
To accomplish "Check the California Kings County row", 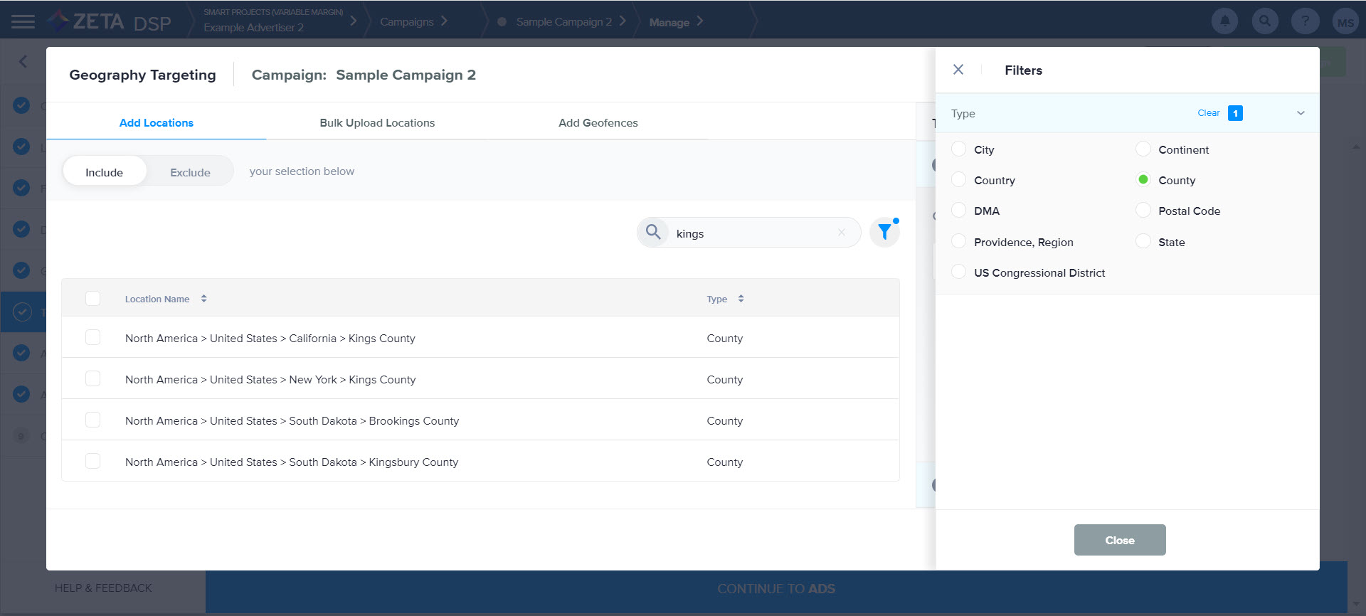I will point(93,337).
